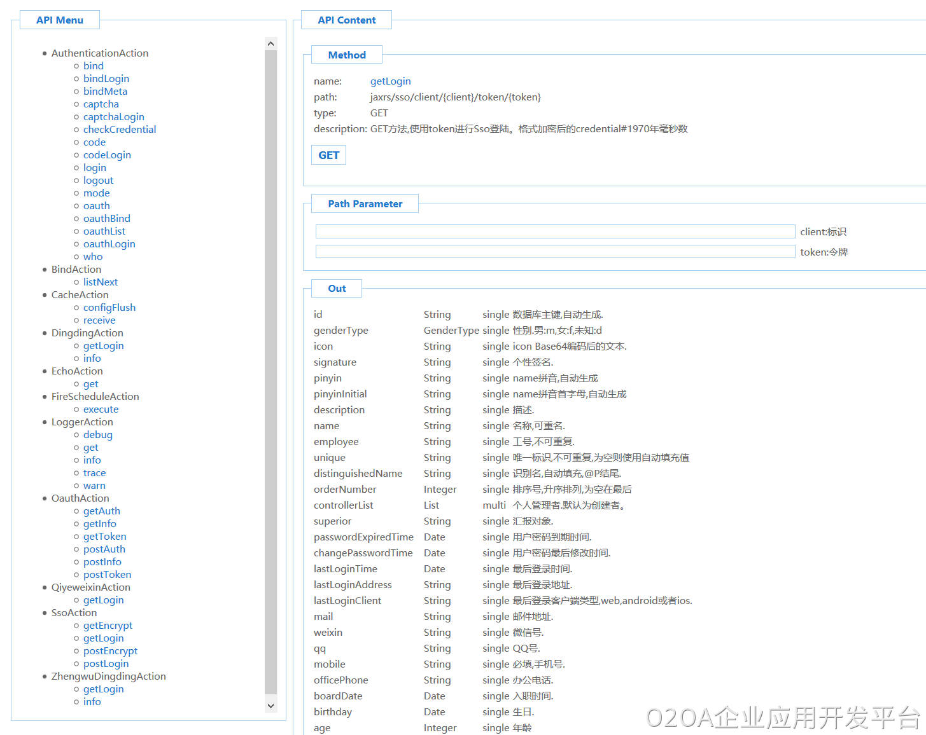This screenshot has width=926, height=735.
Task: View the getLogin method under DingdingAction
Action: tap(103, 345)
